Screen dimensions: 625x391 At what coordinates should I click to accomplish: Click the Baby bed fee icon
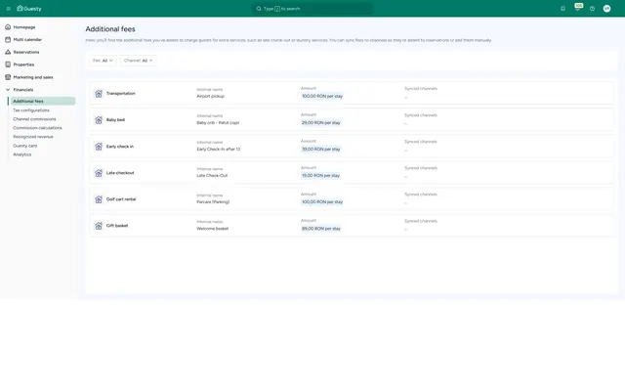tap(99, 119)
